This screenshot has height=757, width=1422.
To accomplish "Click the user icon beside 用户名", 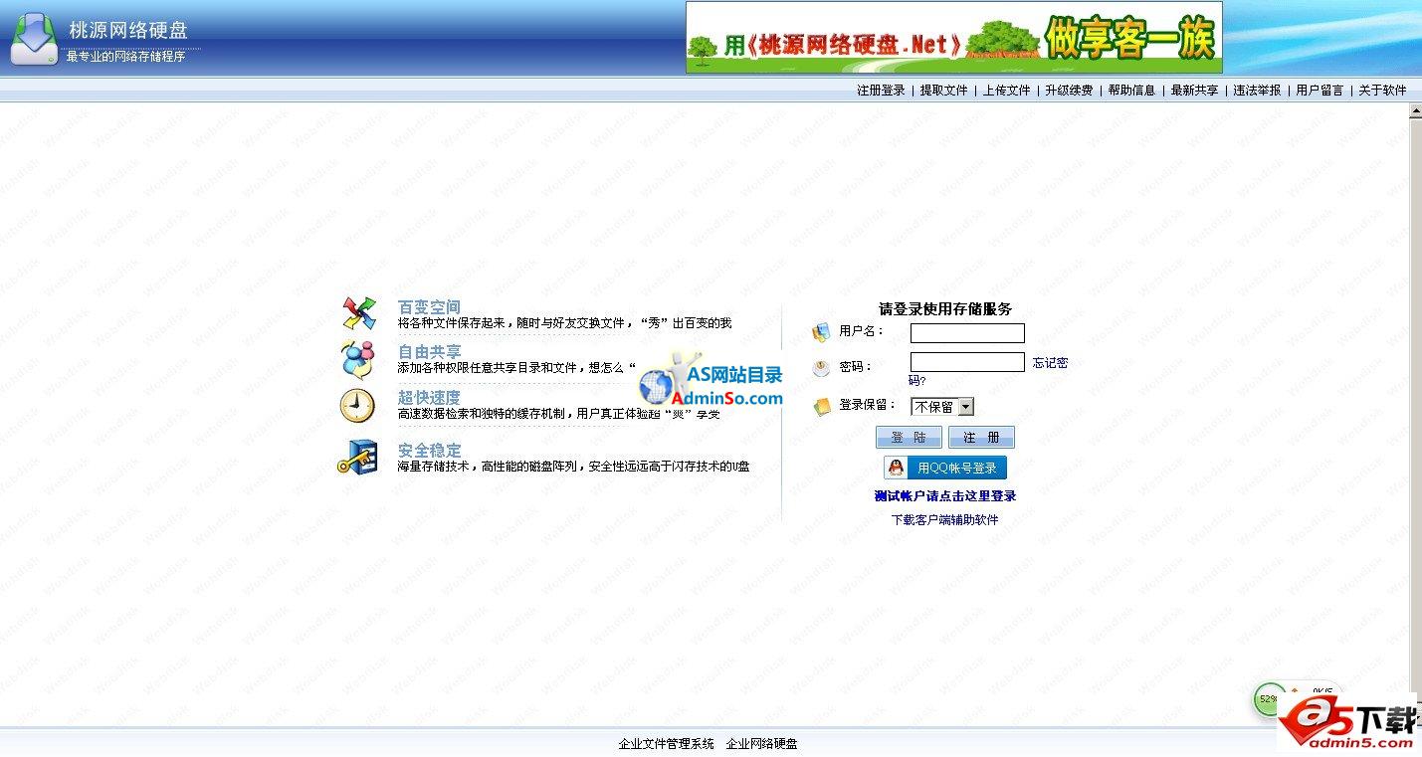I will coord(821,332).
